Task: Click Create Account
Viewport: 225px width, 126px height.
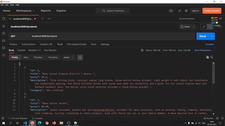Action: coord(212,11)
